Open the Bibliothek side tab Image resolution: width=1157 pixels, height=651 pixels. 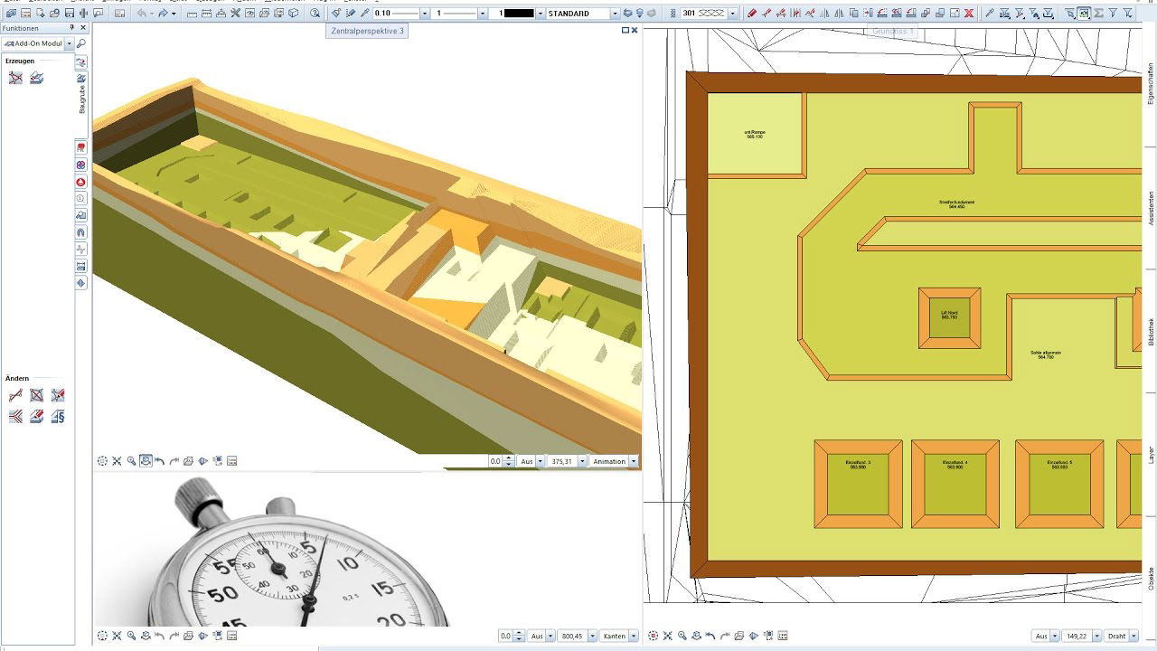(1151, 331)
